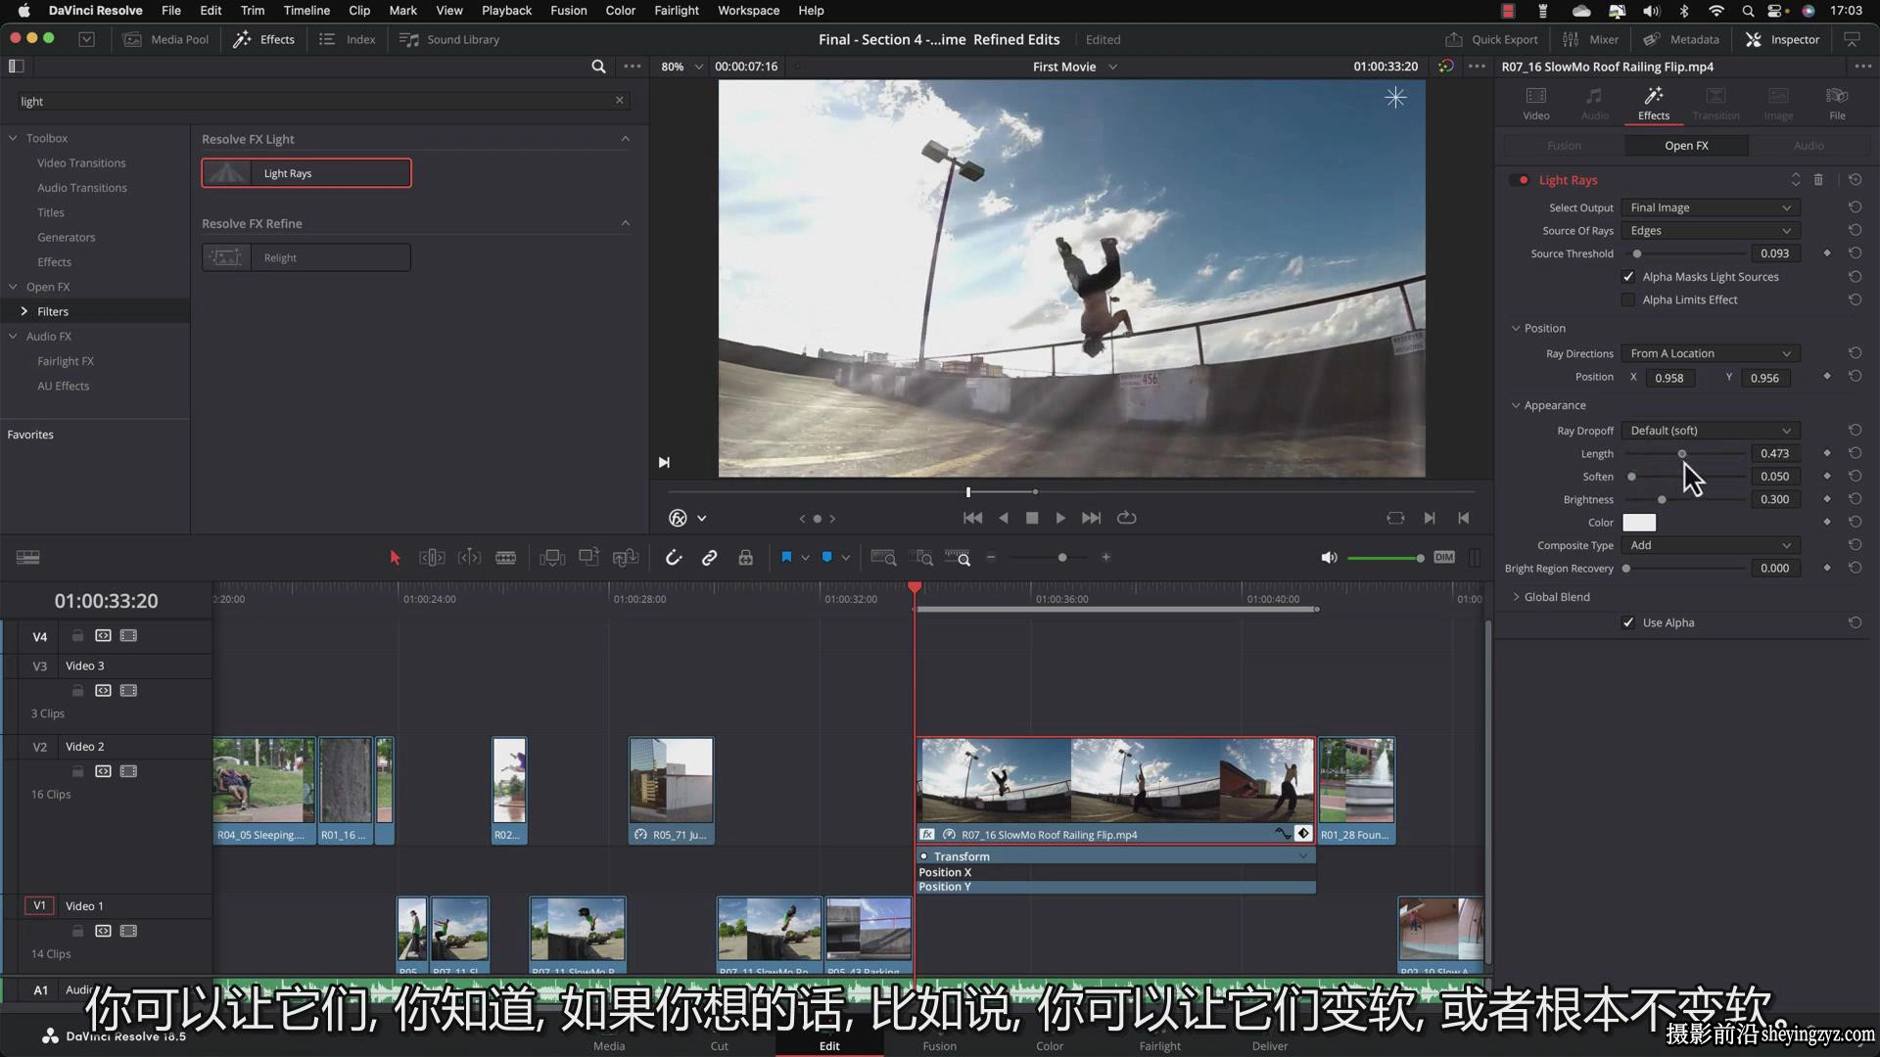Uncheck Alpha Masks Light Sources

pos(1628,277)
